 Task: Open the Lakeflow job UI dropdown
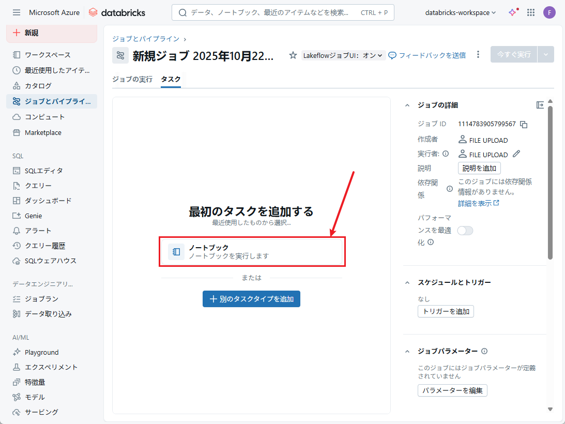click(x=343, y=55)
